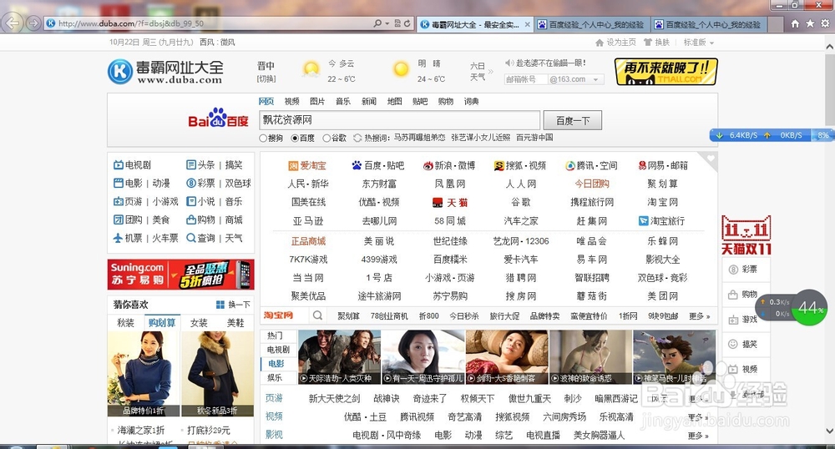Click the refresh icon in address bar
Image resolution: width=835 pixels, height=449 pixels.
point(407,23)
